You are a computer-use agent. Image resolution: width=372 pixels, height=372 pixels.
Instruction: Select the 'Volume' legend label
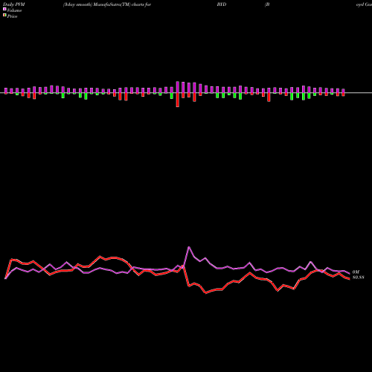tap(14, 10)
